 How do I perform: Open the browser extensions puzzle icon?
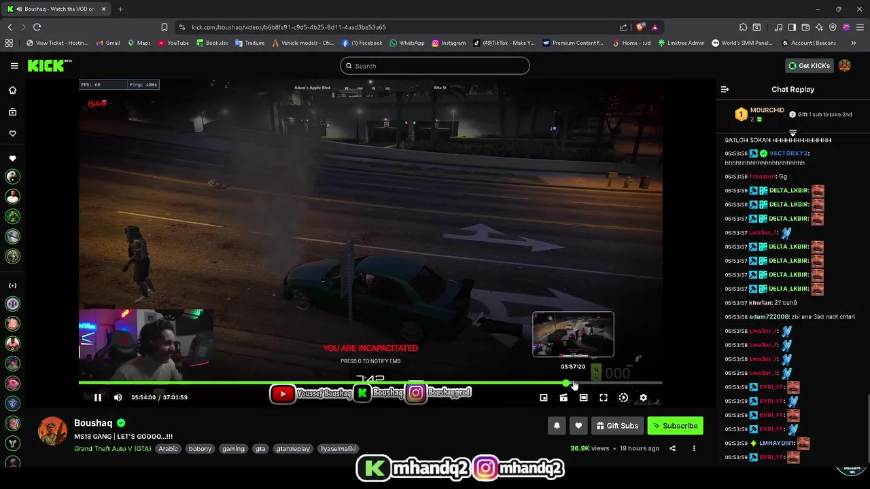(743, 27)
